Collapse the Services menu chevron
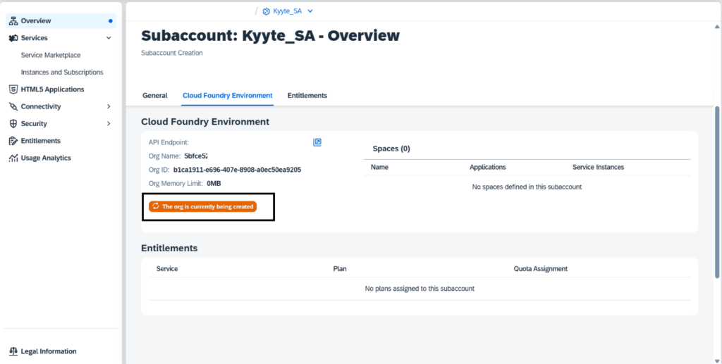The height and width of the screenshot is (364, 722). point(109,38)
